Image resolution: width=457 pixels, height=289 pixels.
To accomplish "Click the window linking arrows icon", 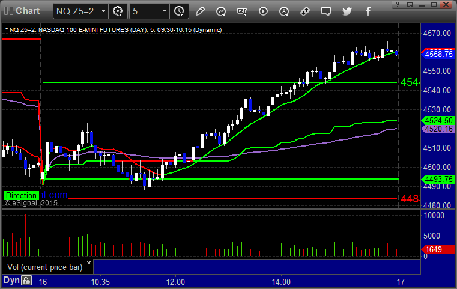I will coord(305,11).
